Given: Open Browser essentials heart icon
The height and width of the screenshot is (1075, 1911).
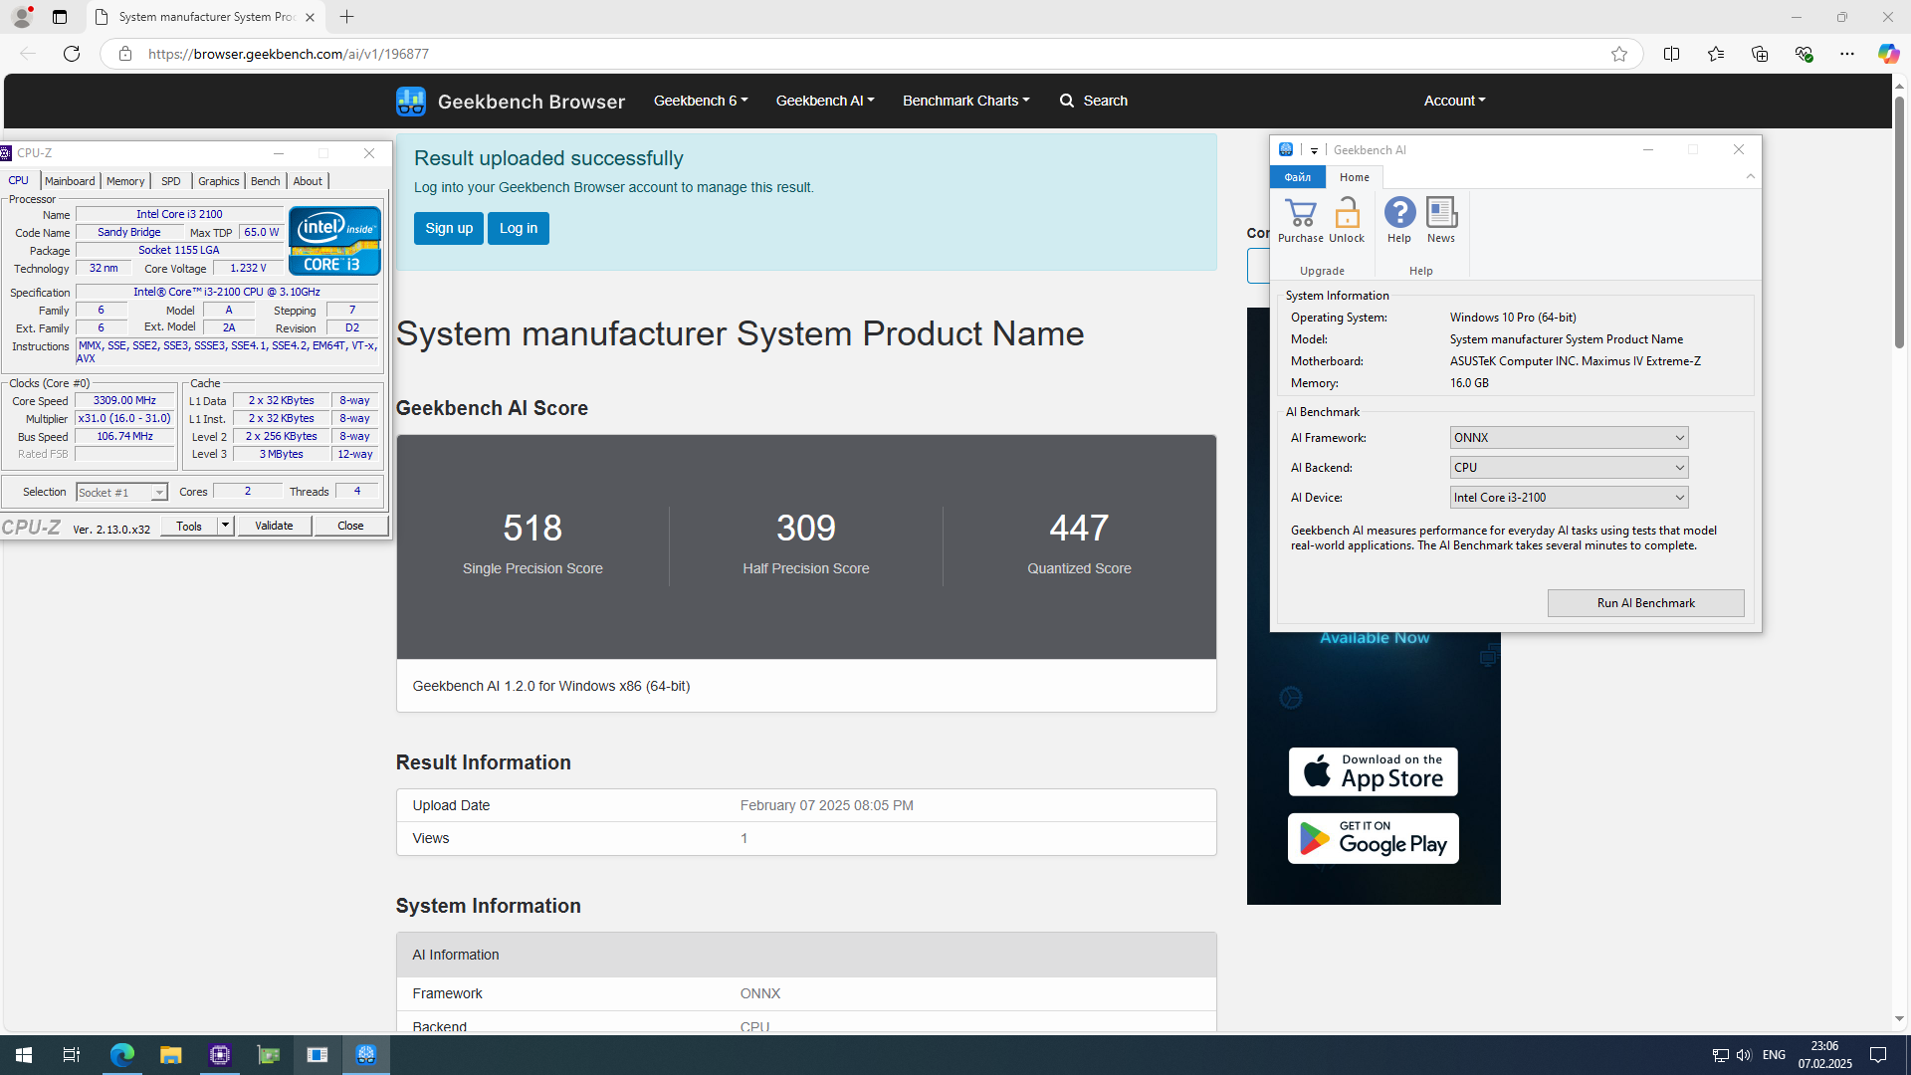Looking at the screenshot, I should coord(1804,54).
